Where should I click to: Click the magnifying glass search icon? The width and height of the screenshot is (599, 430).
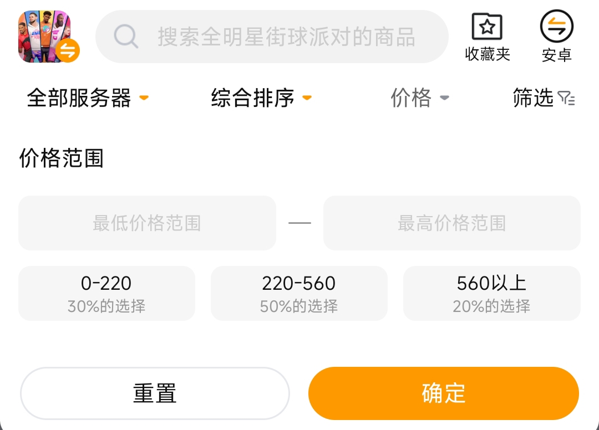coord(126,37)
